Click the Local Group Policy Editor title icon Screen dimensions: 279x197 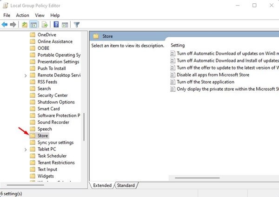point(6,6)
